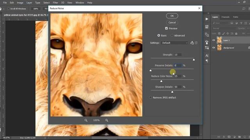Click the 100% zoom button in options bar

[x=36, y=9]
